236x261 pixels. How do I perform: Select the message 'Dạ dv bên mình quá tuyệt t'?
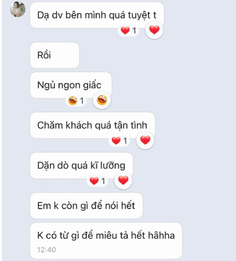coord(97,15)
